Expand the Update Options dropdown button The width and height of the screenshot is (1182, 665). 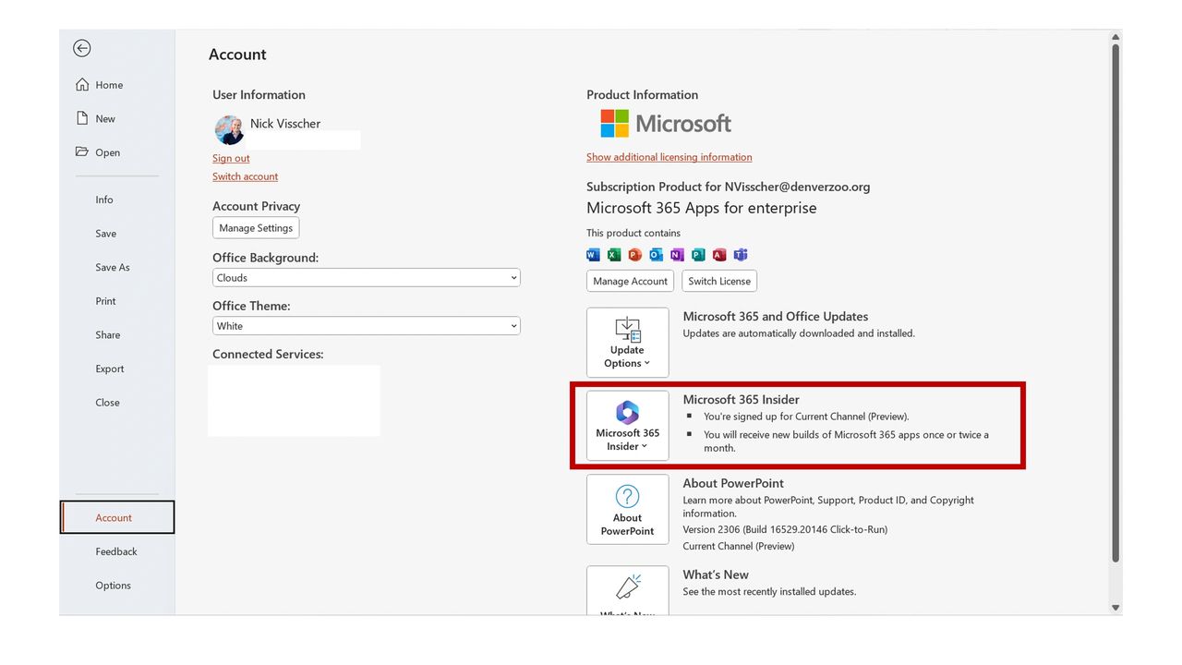click(628, 343)
